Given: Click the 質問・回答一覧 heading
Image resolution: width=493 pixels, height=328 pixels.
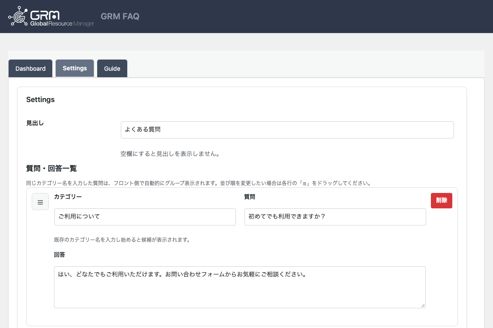Looking at the screenshot, I should (x=51, y=169).
